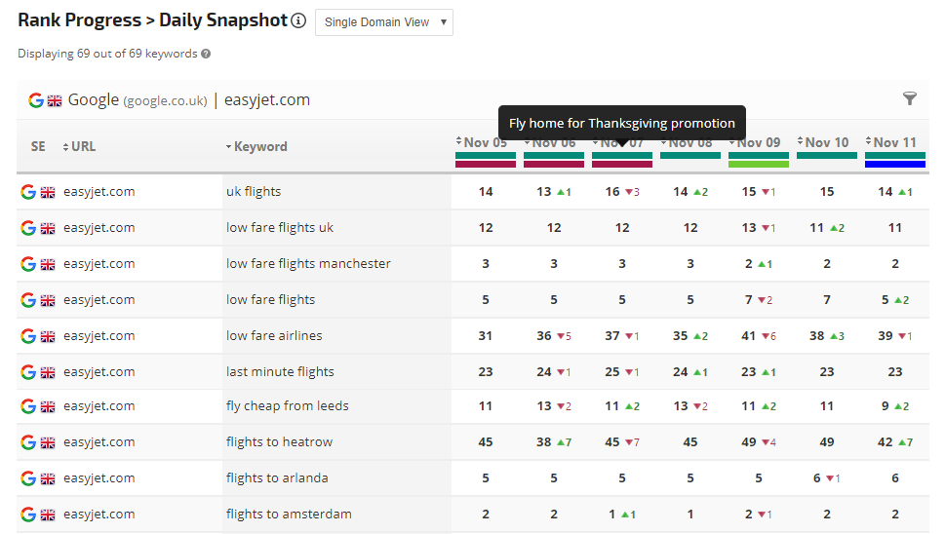This screenshot has width=945, height=534.
Task: Click the UK flag in table header
Action: pos(55,99)
